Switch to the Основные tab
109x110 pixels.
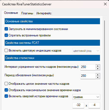click(x=11, y=13)
